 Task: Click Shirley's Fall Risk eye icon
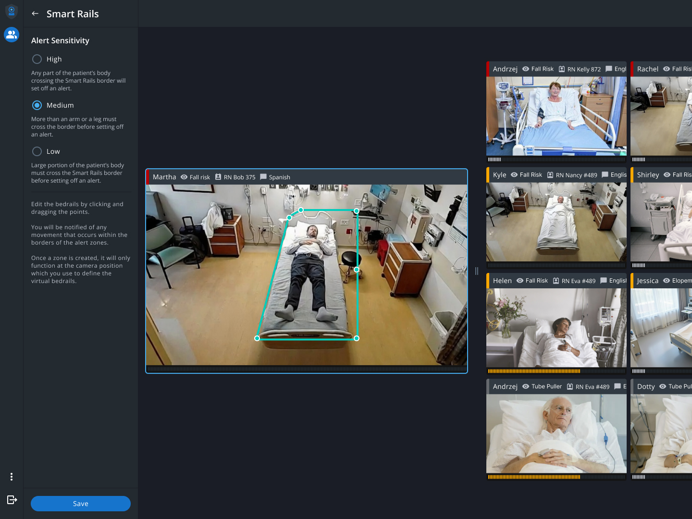point(667,174)
